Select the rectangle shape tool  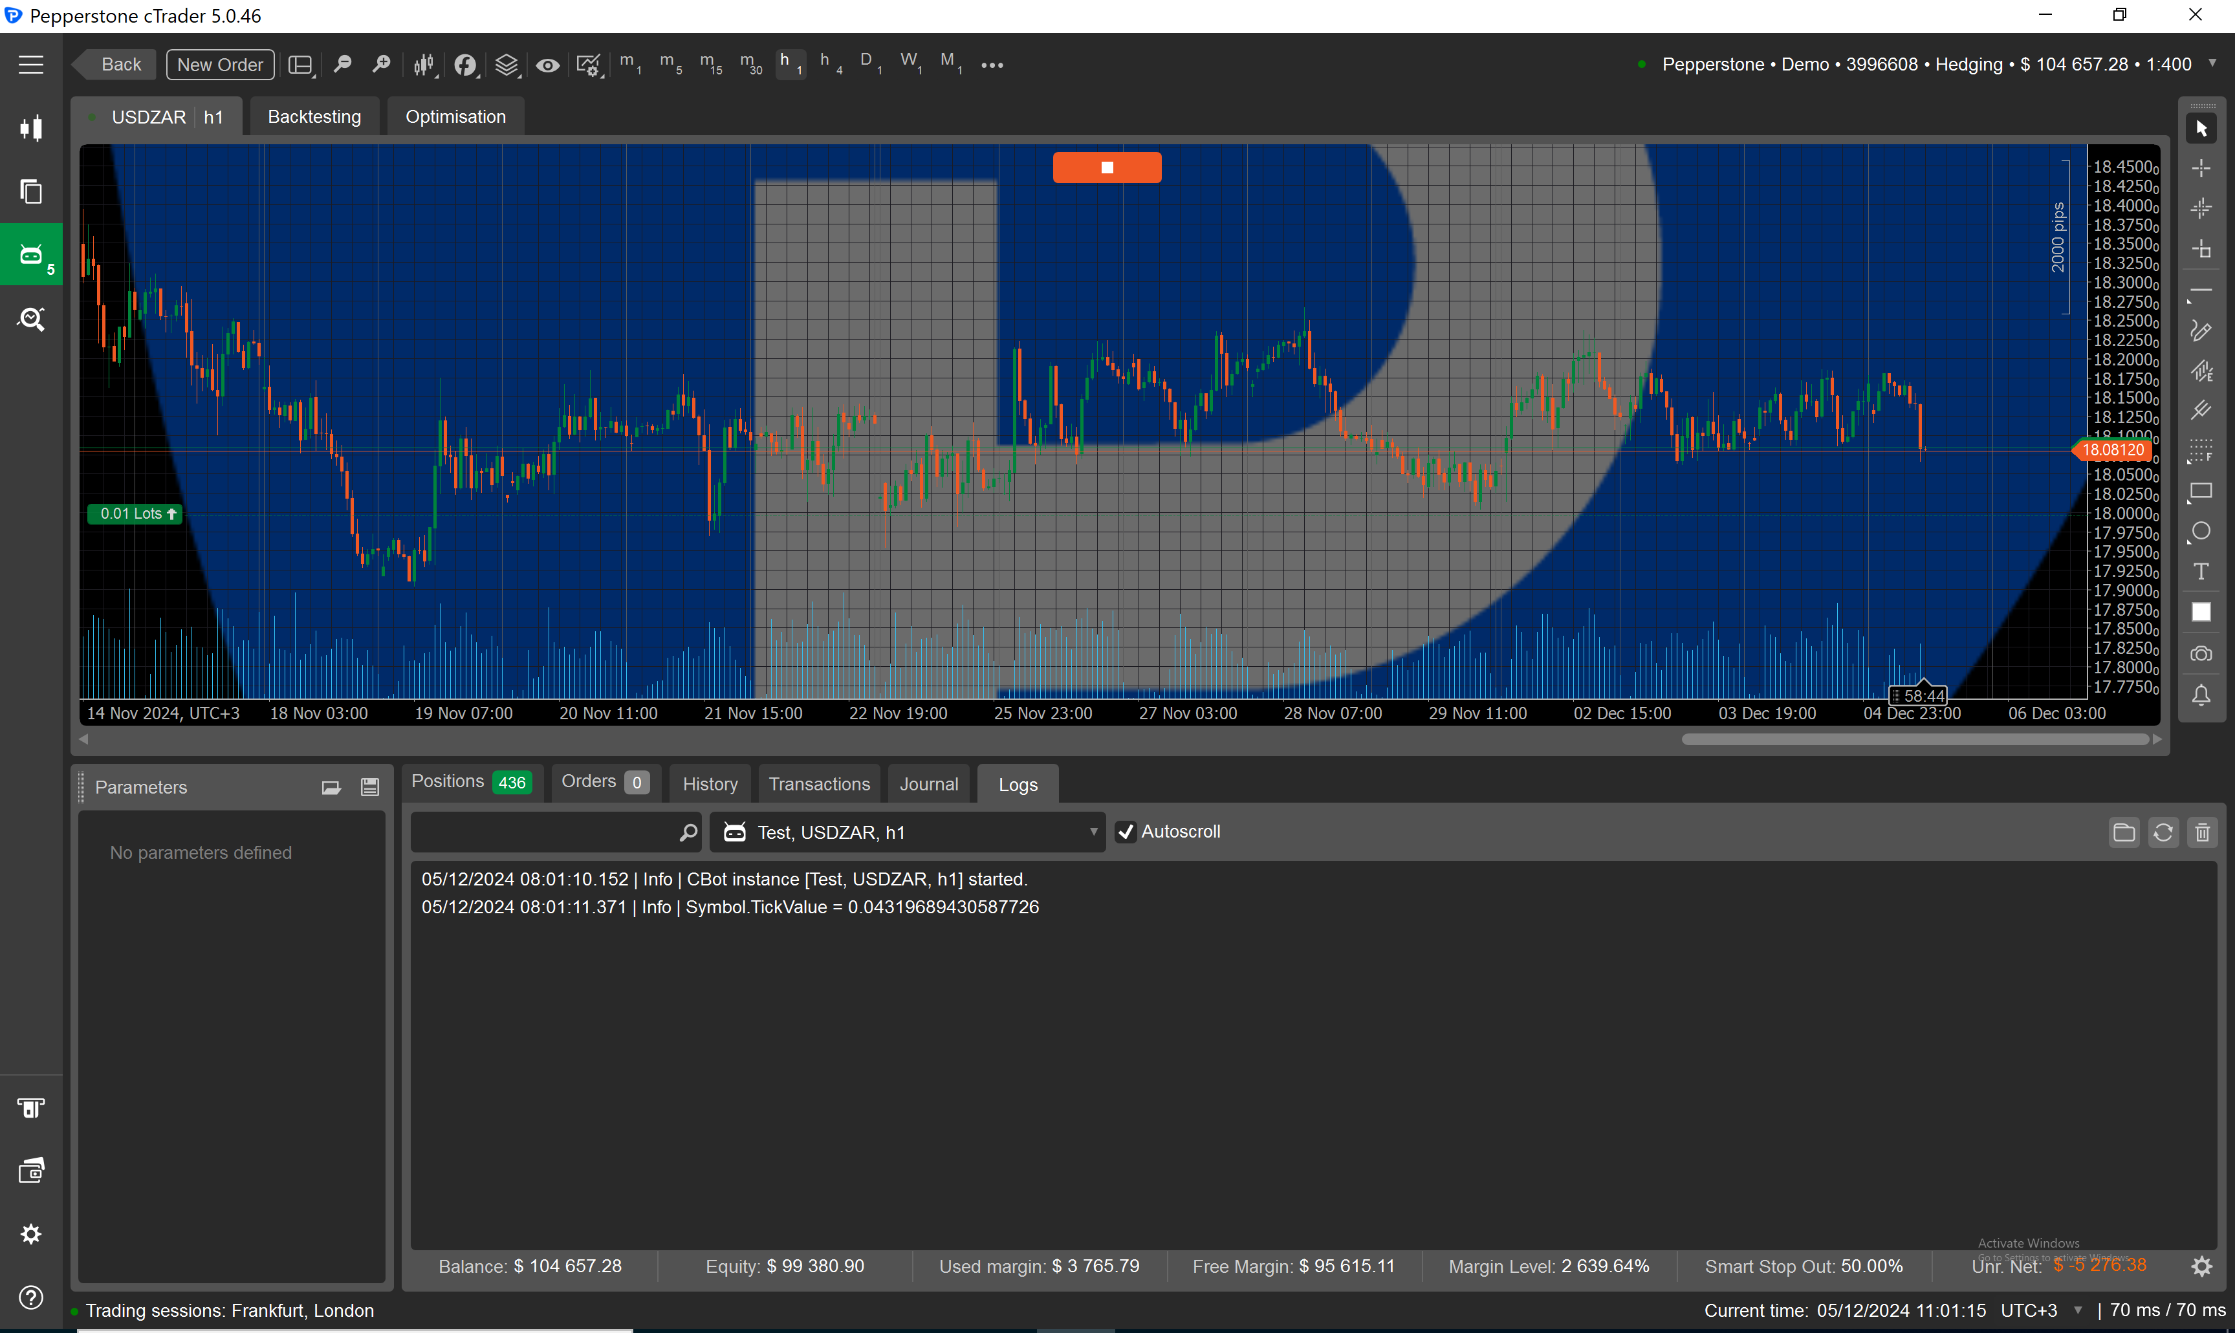[2201, 492]
